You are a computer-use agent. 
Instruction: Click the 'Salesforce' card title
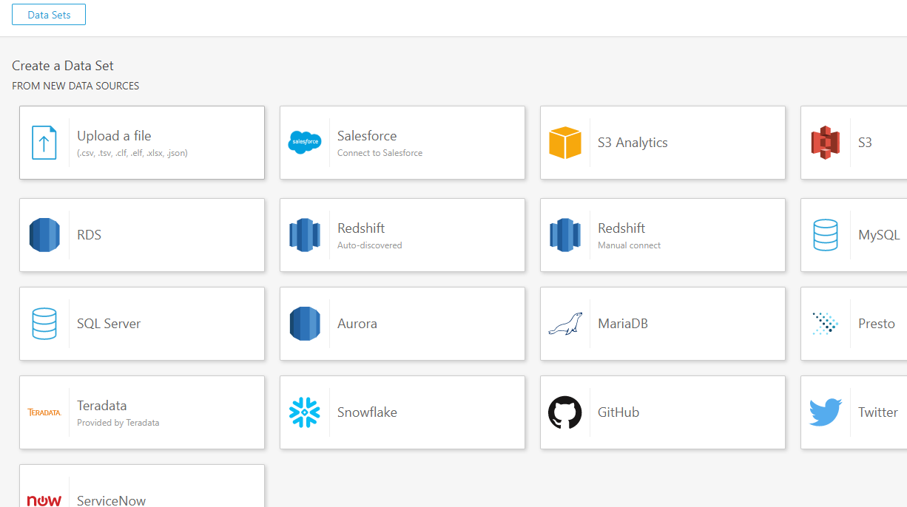click(367, 136)
